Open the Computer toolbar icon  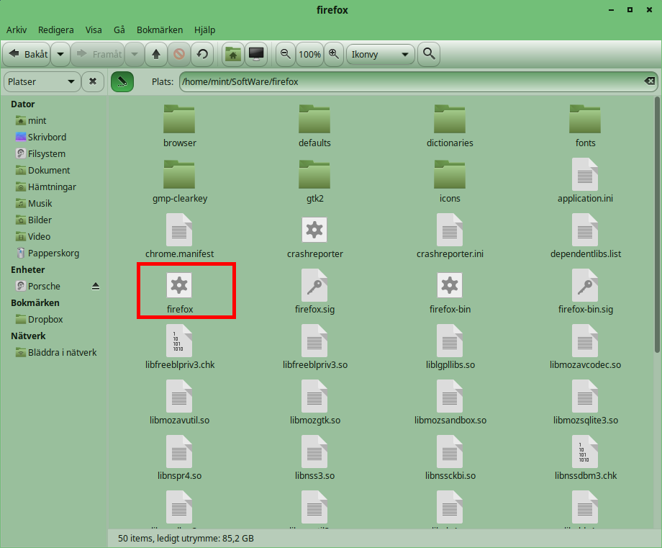[256, 54]
